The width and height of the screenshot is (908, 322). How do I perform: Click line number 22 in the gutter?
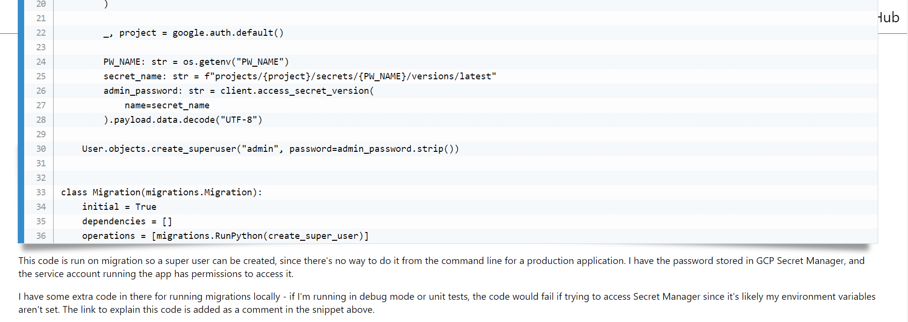coord(41,33)
